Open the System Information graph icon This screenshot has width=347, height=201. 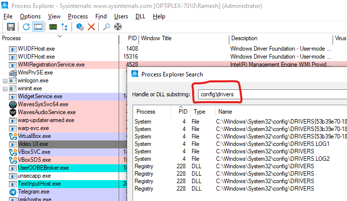pyautogui.click(x=53, y=27)
